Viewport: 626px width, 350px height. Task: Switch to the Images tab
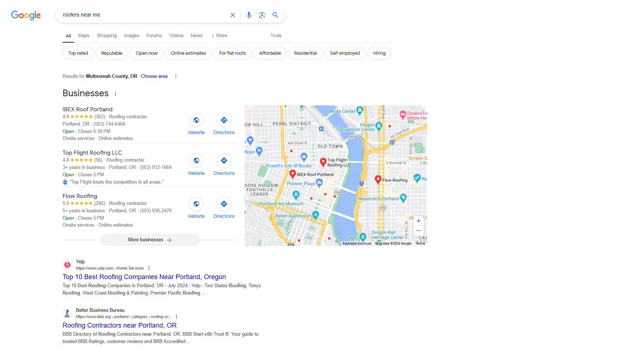point(132,36)
